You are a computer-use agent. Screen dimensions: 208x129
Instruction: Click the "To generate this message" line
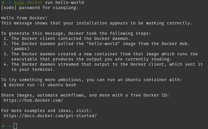coord(76,33)
